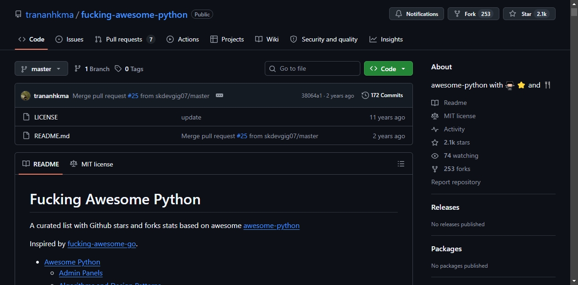Image resolution: width=578 pixels, height=285 pixels.
Task: Click trananhkma's avatar in commit row
Action: coord(26,96)
